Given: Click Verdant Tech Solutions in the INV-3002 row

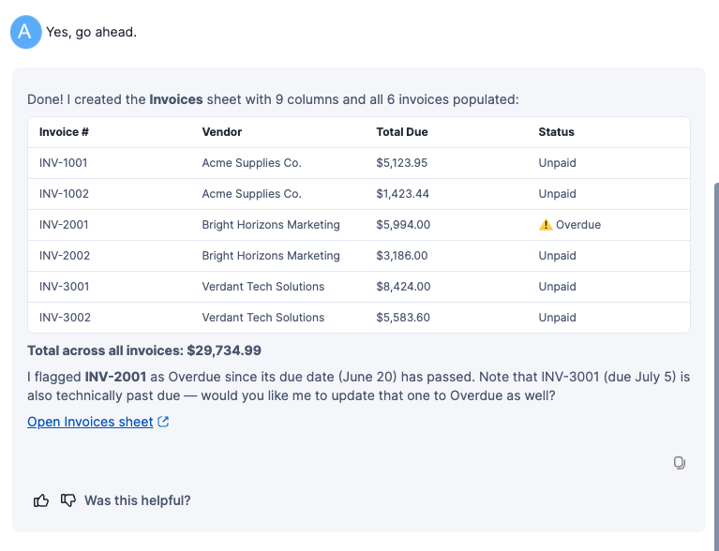Looking at the screenshot, I should (x=263, y=318).
